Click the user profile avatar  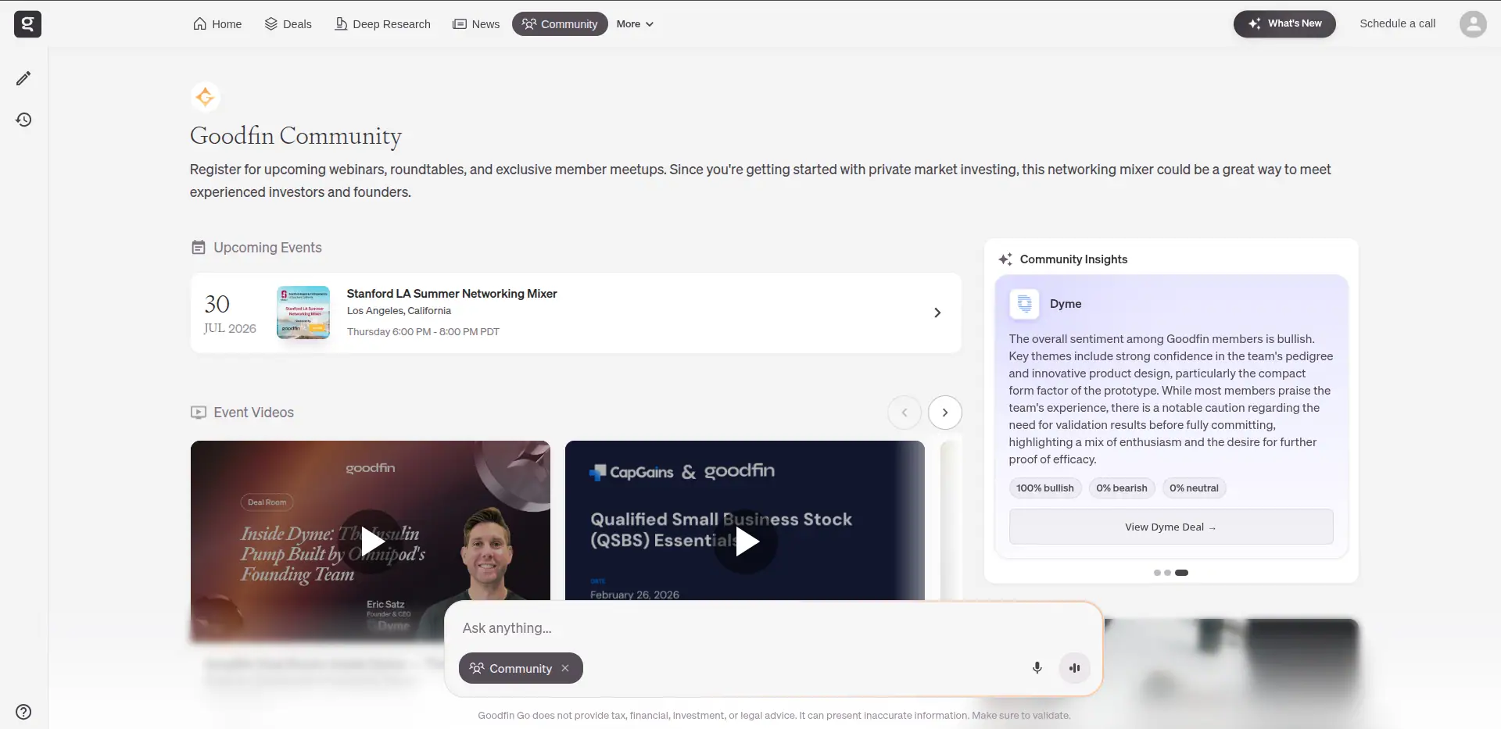pos(1473,24)
